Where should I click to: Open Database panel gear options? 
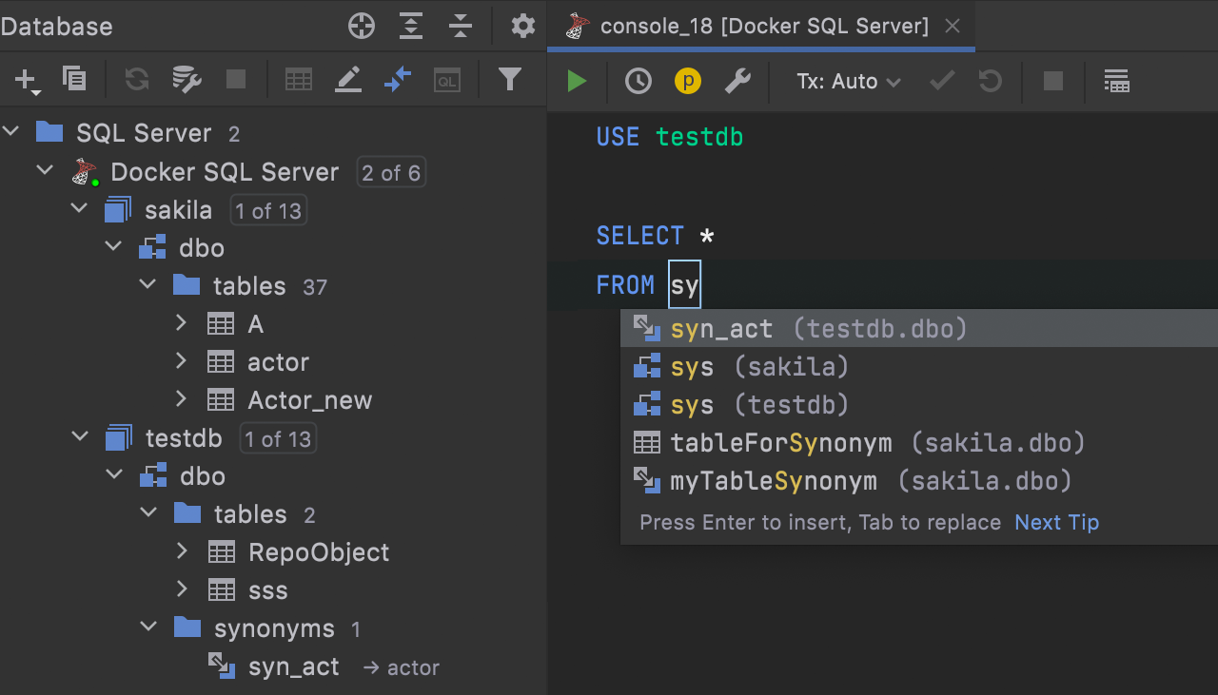coord(522,26)
